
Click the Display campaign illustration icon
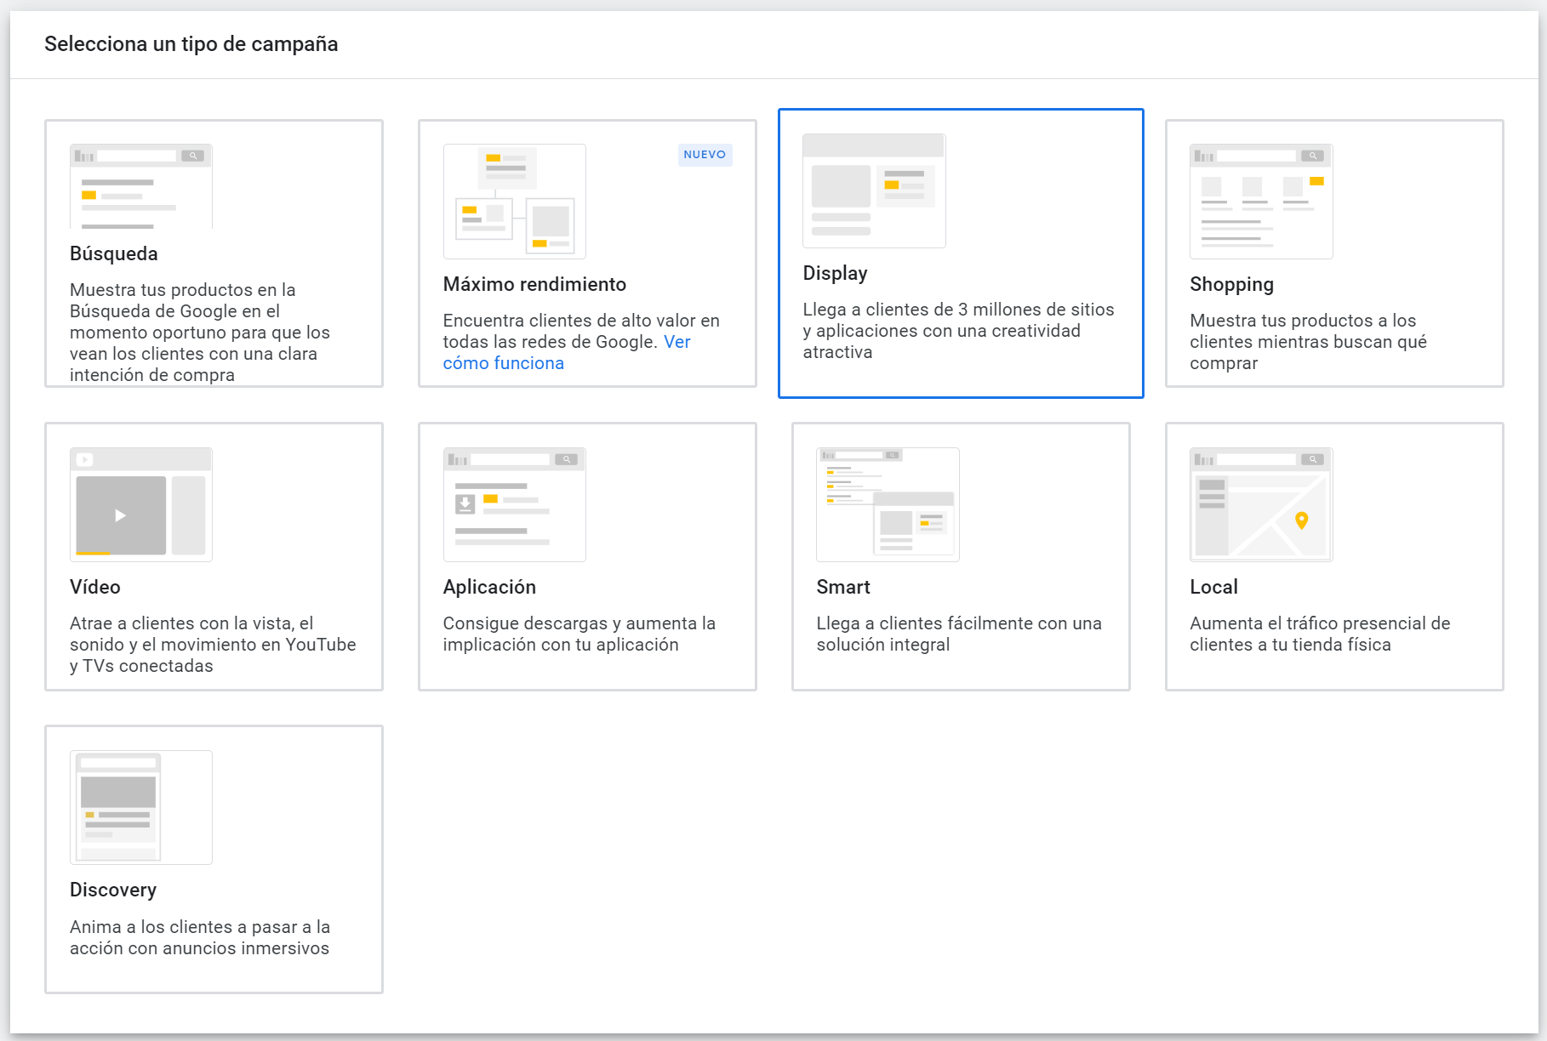pos(874,191)
